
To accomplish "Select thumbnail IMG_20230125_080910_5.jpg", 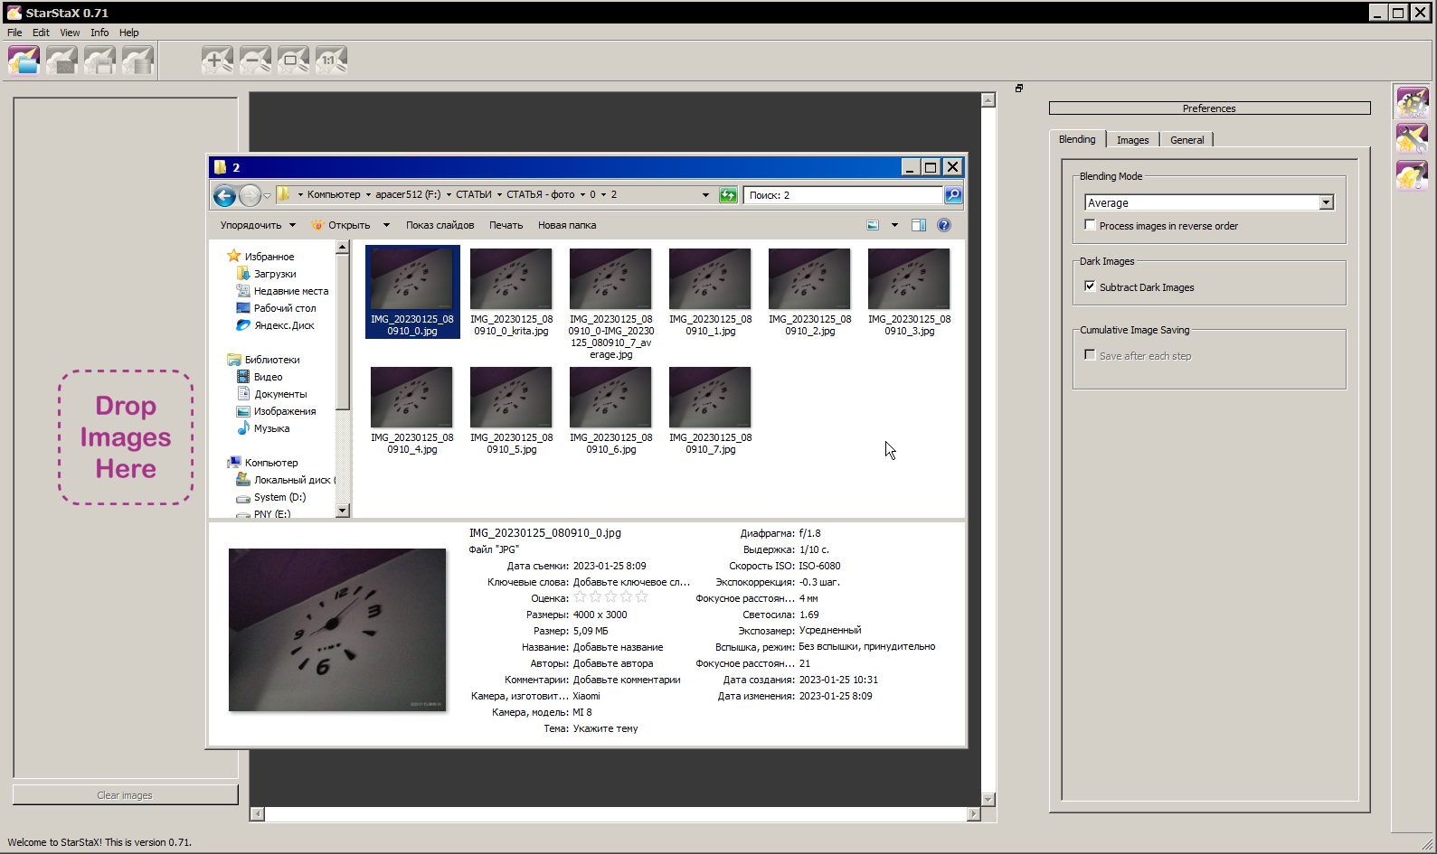I will (511, 399).
